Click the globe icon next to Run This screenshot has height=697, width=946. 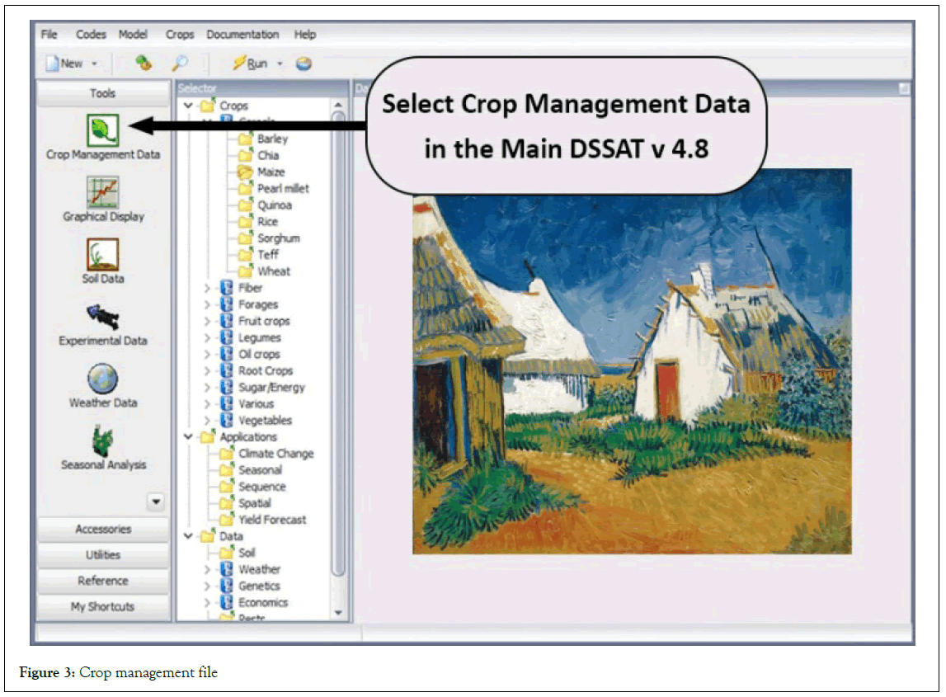click(304, 64)
